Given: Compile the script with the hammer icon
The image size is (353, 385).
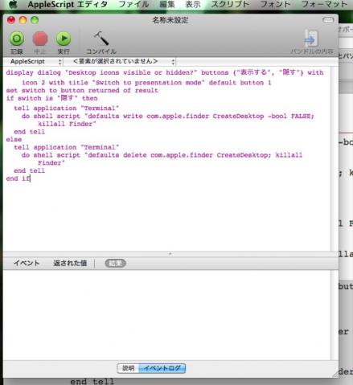Looking at the screenshot, I should pyautogui.click(x=101, y=39).
